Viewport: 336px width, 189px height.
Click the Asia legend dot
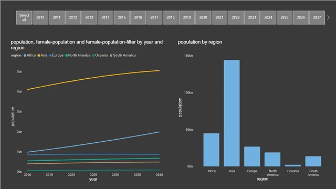tap(39, 56)
